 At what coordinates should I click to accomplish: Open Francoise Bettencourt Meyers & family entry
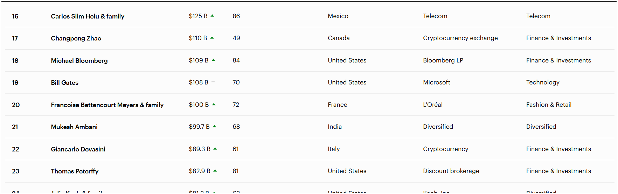click(x=107, y=105)
